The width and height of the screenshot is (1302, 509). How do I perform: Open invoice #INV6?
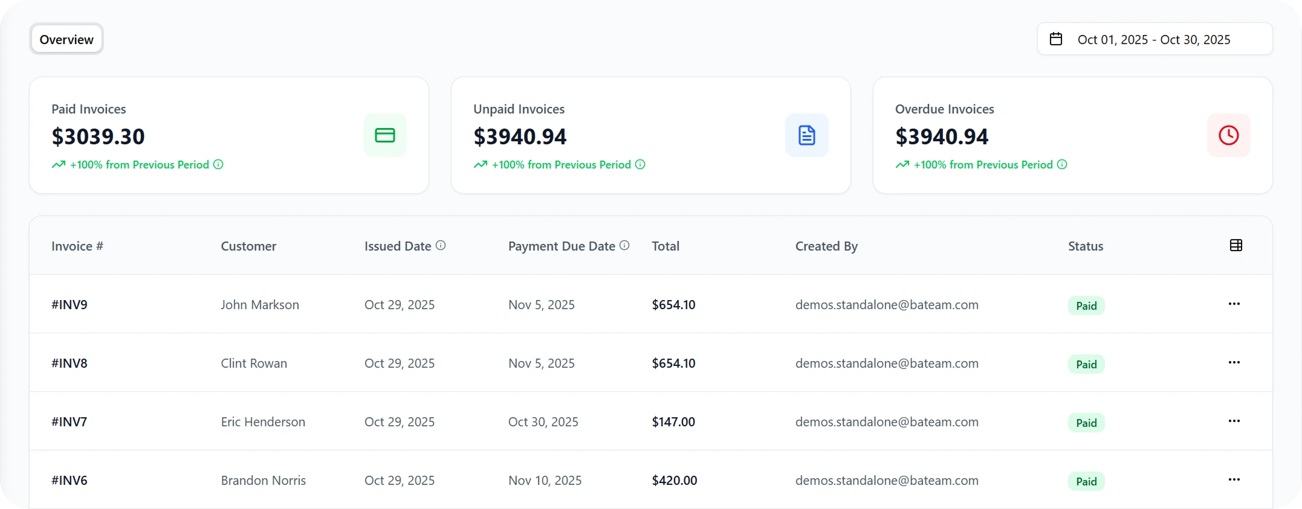tap(70, 481)
